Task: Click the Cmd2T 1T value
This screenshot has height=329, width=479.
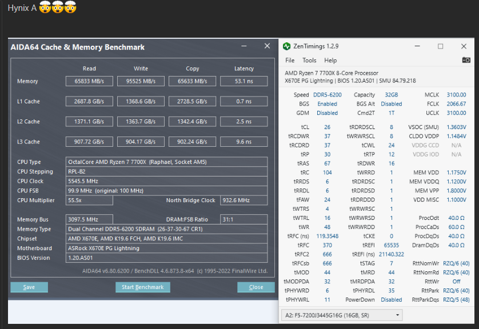Action: click(392, 113)
